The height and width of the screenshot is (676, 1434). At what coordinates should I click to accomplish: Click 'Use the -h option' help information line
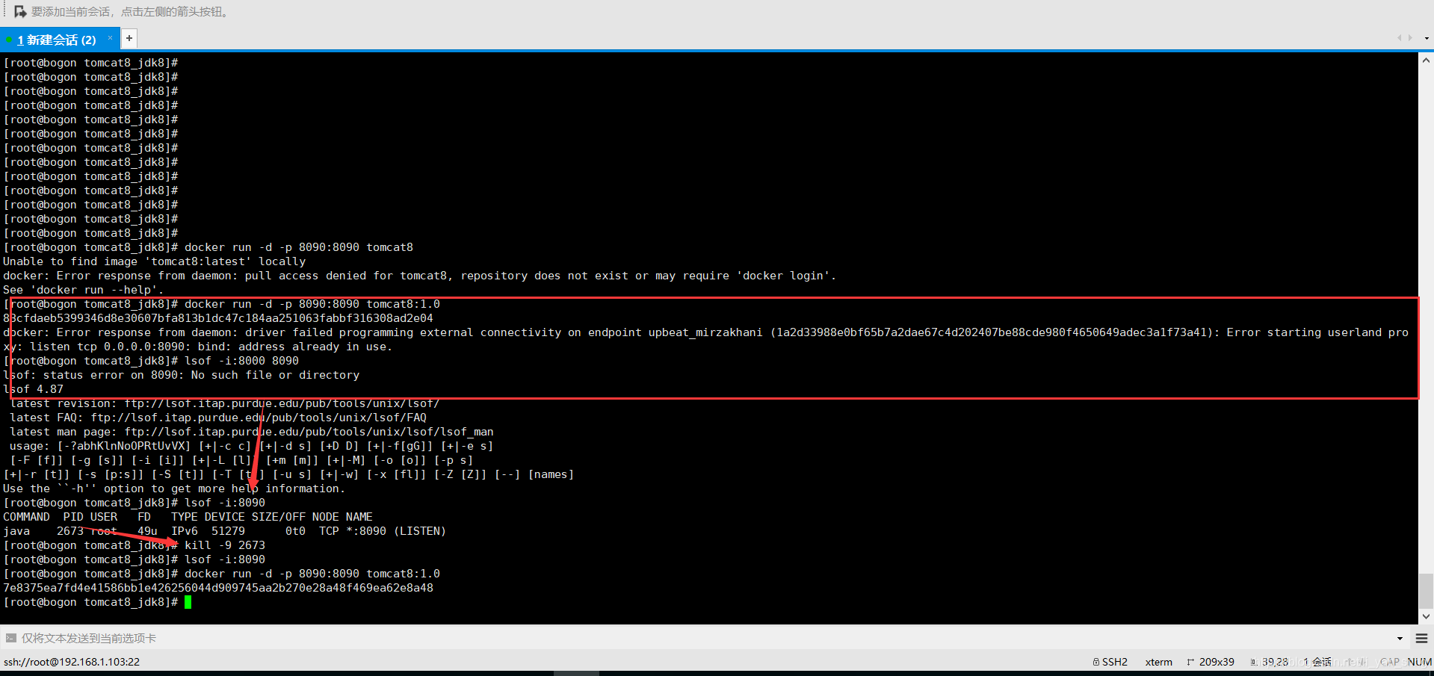174,489
